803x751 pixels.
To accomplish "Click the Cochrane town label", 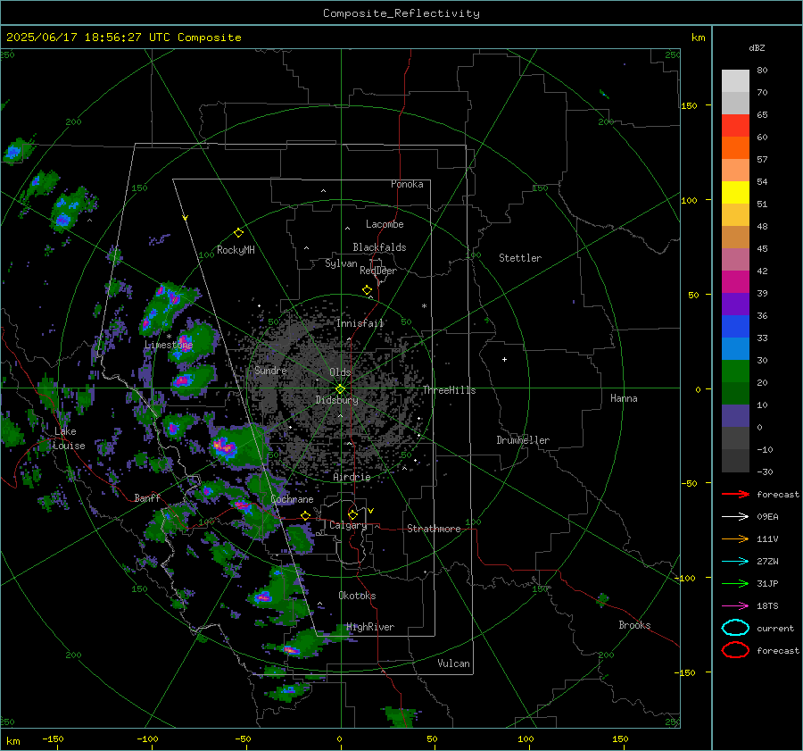I will coord(292,499).
